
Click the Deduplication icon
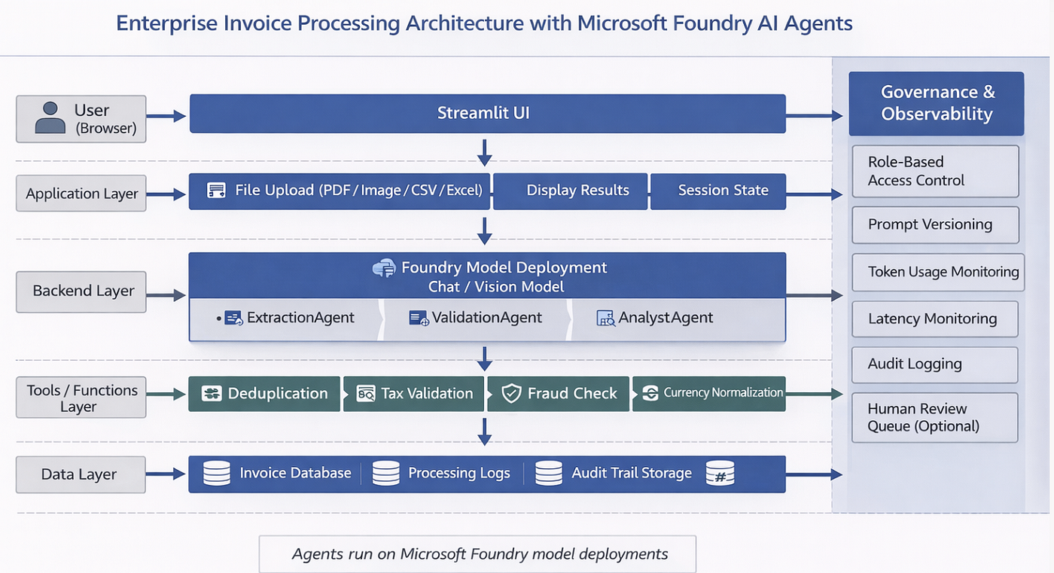(x=212, y=393)
